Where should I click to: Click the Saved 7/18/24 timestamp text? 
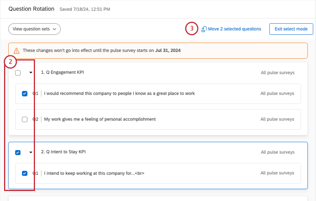85,9
